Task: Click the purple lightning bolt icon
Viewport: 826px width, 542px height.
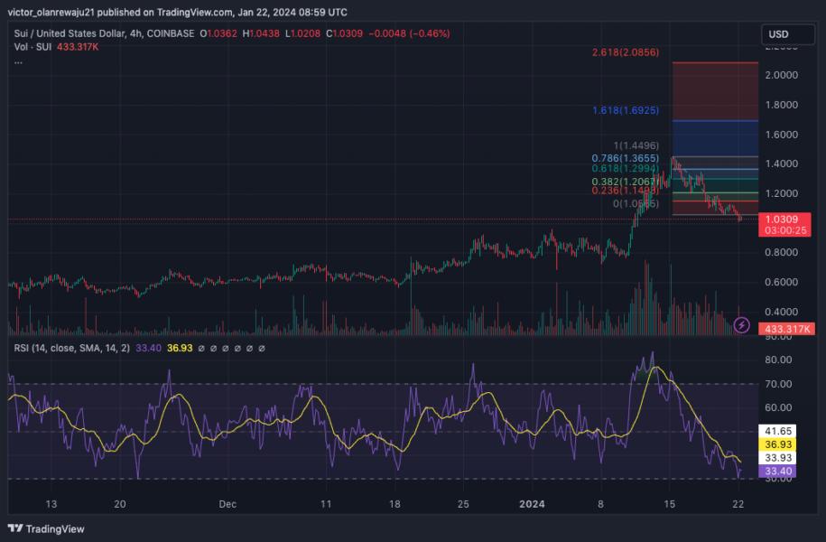Action: click(x=741, y=325)
